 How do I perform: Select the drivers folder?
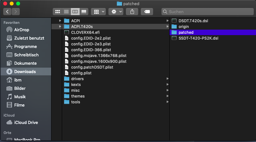116,79
